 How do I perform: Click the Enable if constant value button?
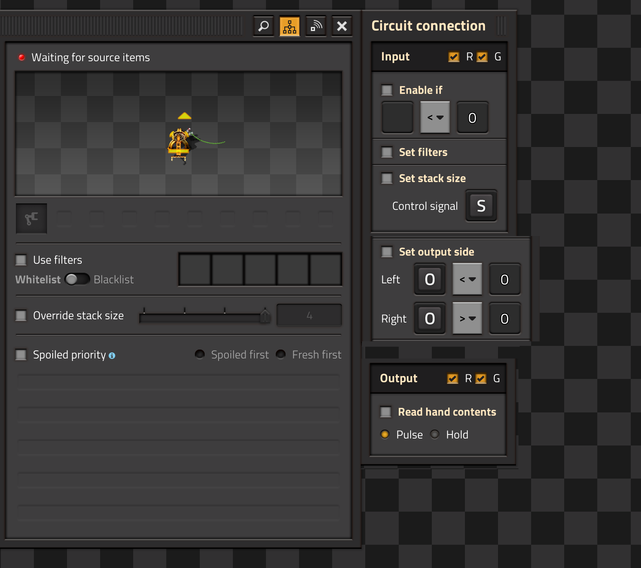click(472, 118)
